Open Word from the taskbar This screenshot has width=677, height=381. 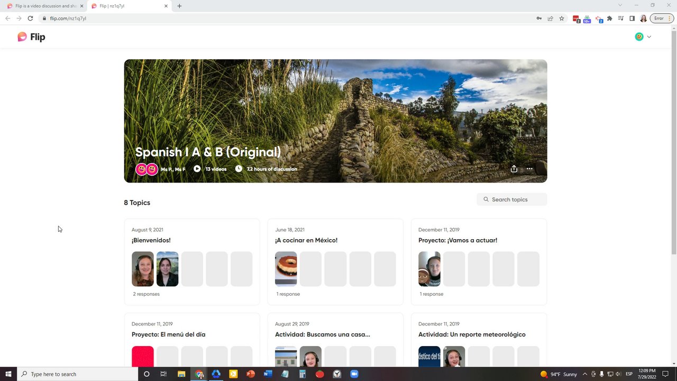pyautogui.click(x=268, y=374)
